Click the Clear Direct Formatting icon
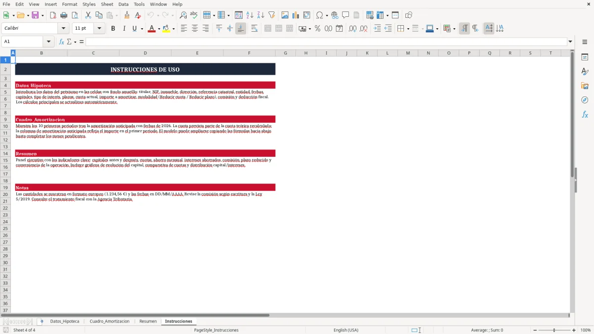This screenshot has width=594, height=334. (138, 15)
